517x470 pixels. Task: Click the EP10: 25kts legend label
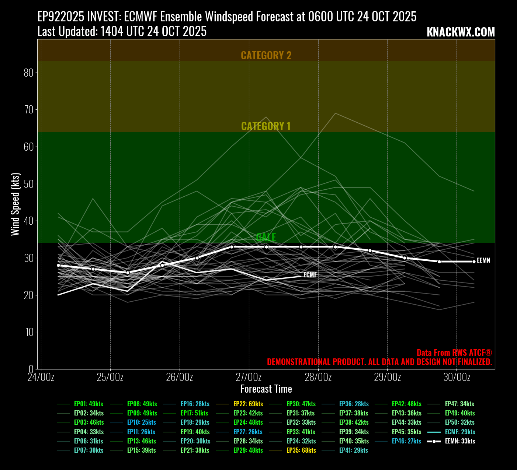(x=141, y=422)
